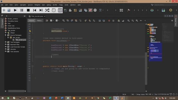Select the RadioButtons Demo project
The image size is (178, 100).
click(x=14, y=28)
